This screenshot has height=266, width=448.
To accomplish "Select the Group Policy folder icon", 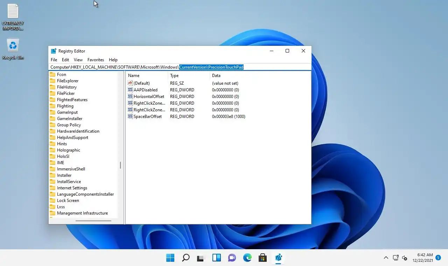I will click(x=52, y=125).
